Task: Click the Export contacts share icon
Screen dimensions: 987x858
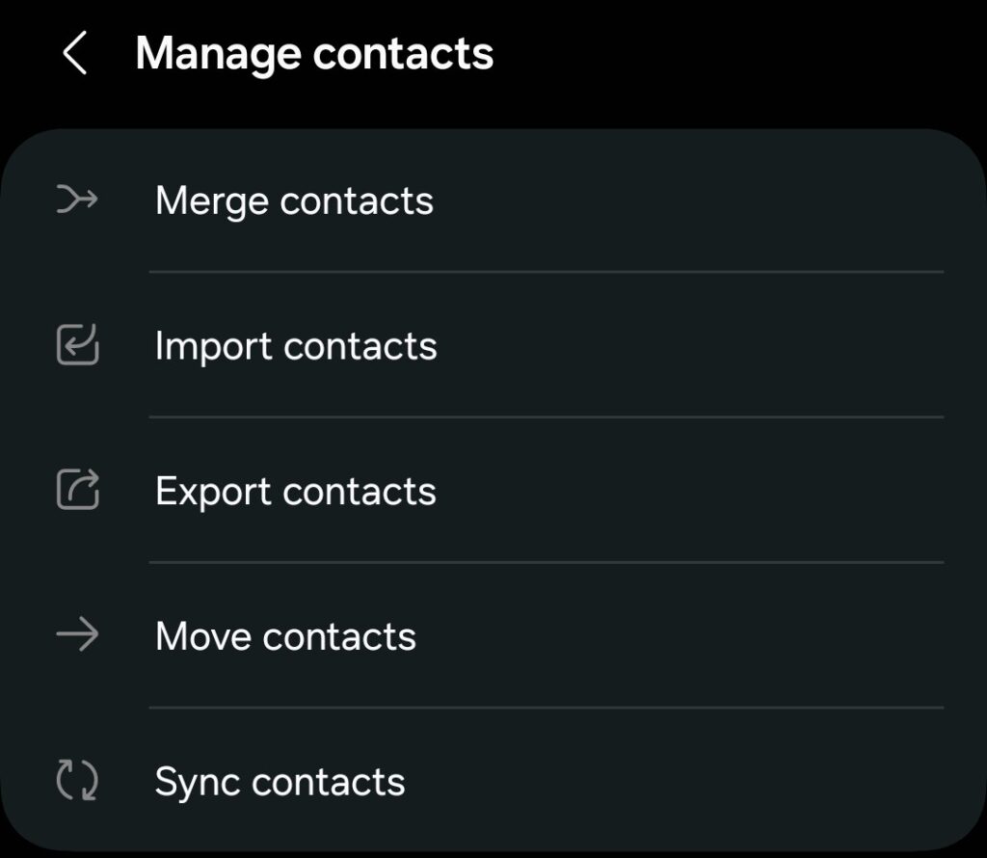Action: tap(77, 491)
